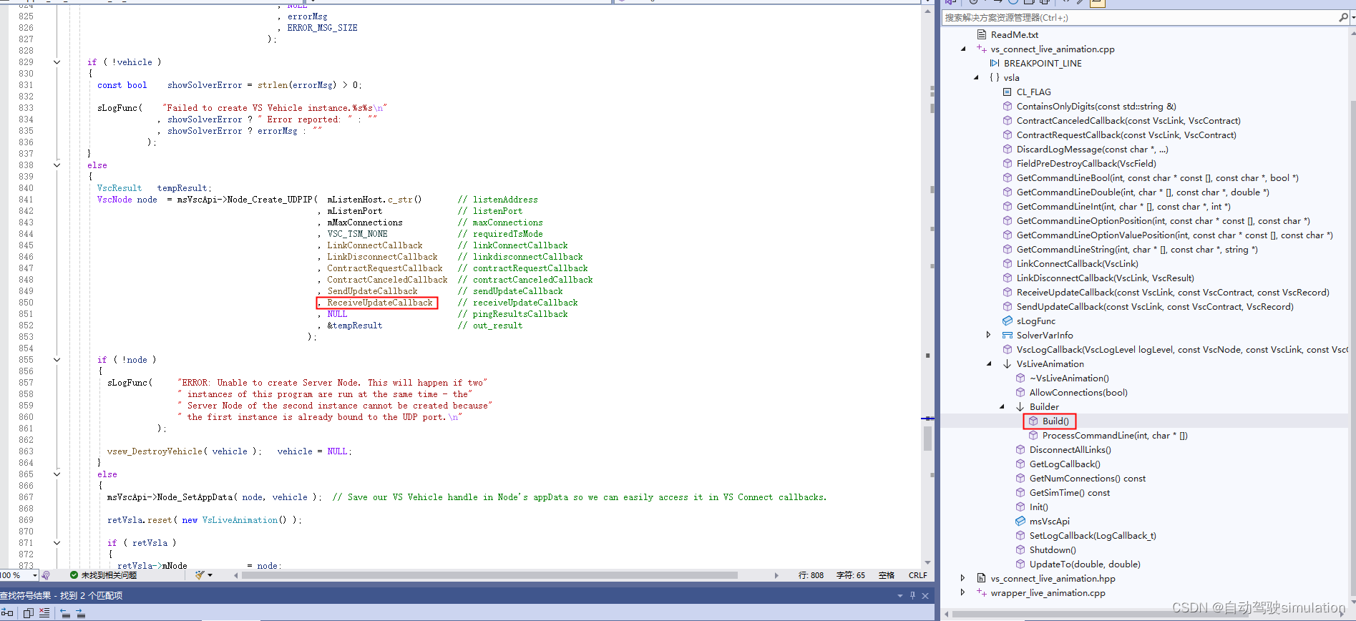Image resolution: width=1356 pixels, height=621 pixels.
Task: Click the vsla namespace braces icon
Action: 995,77
